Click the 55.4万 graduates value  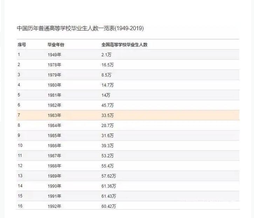[108, 166]
